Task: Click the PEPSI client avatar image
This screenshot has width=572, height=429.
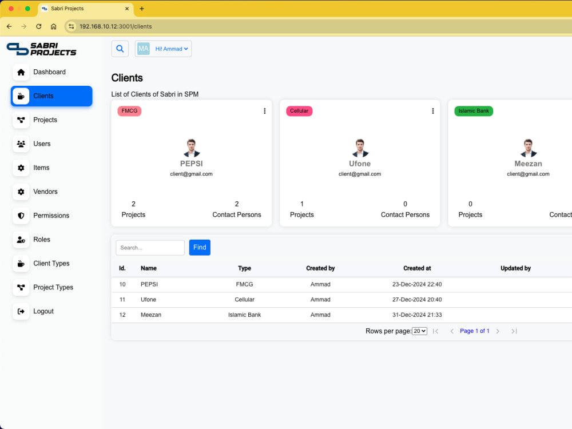Action: coord(191,148)
